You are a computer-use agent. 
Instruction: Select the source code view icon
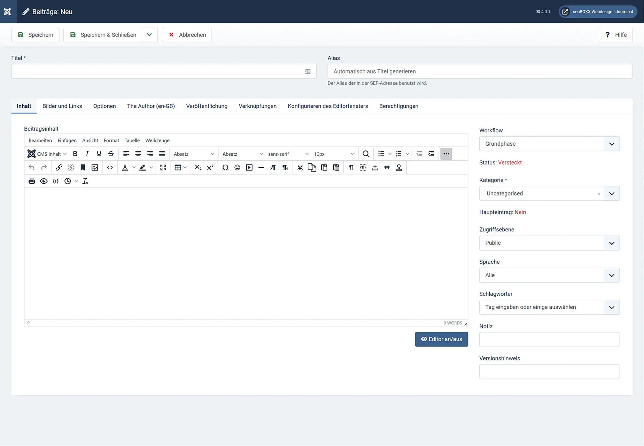[110, 167]
